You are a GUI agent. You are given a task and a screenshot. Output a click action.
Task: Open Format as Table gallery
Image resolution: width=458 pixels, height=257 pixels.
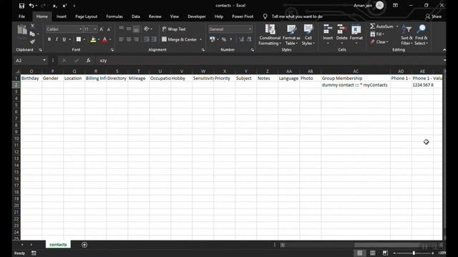point(291,35)
